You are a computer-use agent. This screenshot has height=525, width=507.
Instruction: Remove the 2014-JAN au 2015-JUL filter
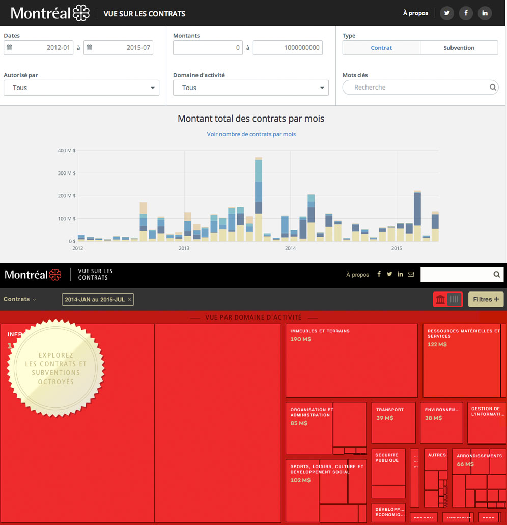click(130, 299)
